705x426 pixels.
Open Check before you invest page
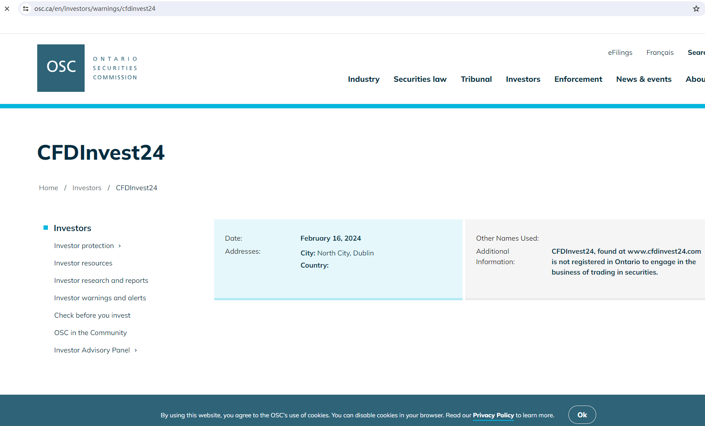[92, 315]
